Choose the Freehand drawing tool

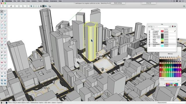5,22
